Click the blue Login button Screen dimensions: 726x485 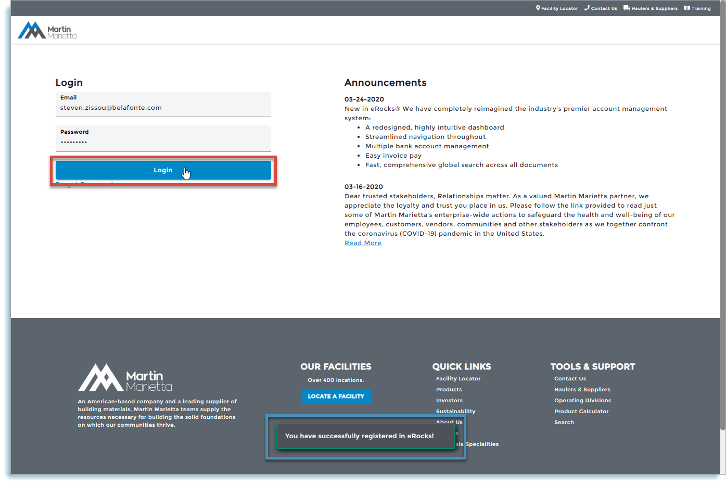coord(163,170)
